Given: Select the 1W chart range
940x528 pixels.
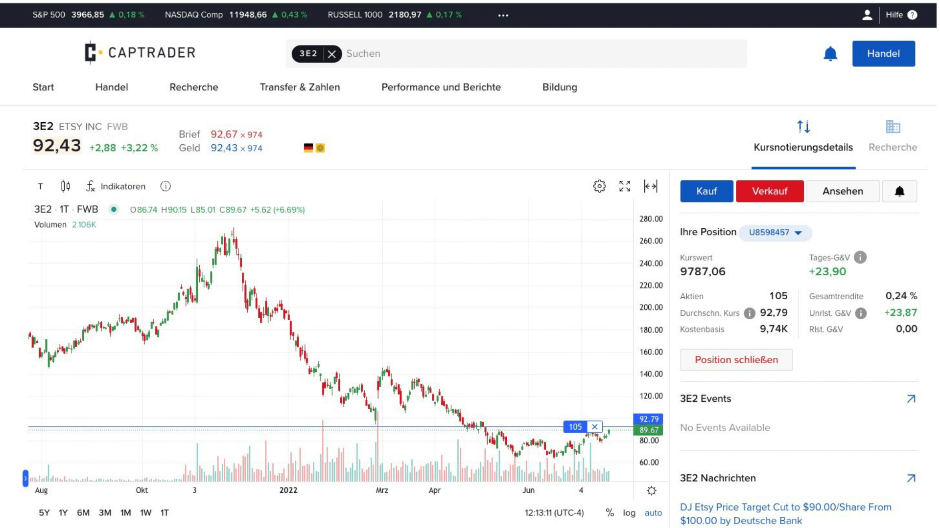Looking at the screenshot, I should (145, 513).
